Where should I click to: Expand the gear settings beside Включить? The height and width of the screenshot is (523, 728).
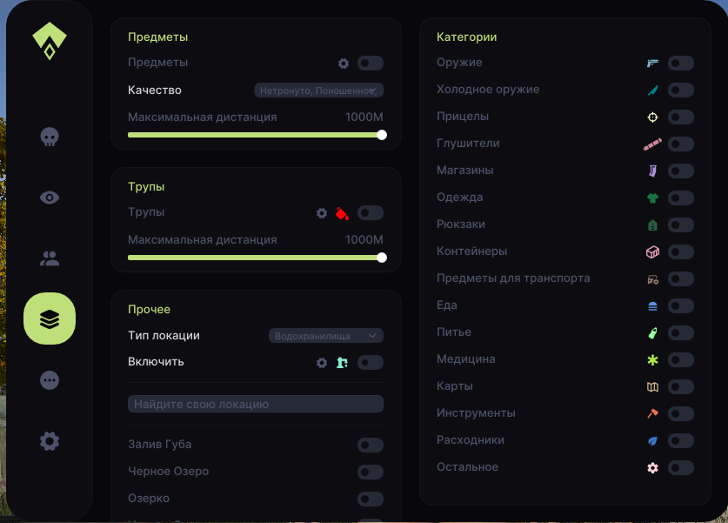(321, 362)
